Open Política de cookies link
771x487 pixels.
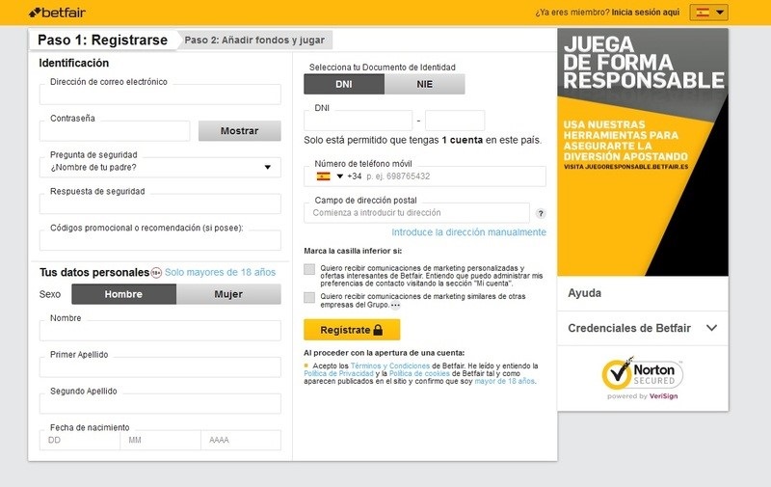coord(419,373)
